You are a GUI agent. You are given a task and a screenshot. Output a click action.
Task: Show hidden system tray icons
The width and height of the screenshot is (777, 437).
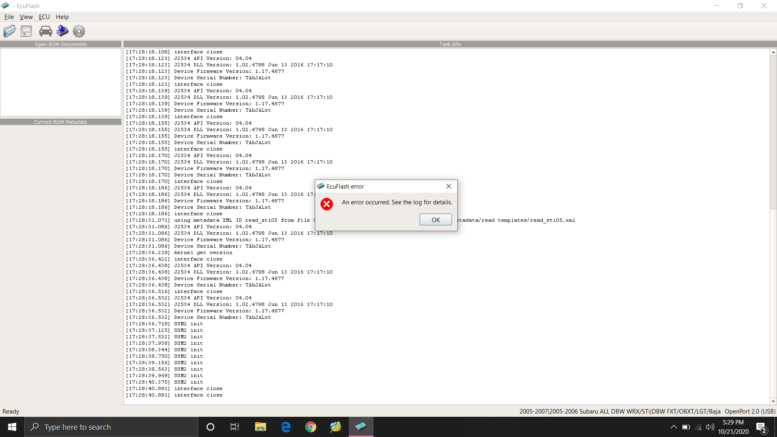(x=674, y=427)
